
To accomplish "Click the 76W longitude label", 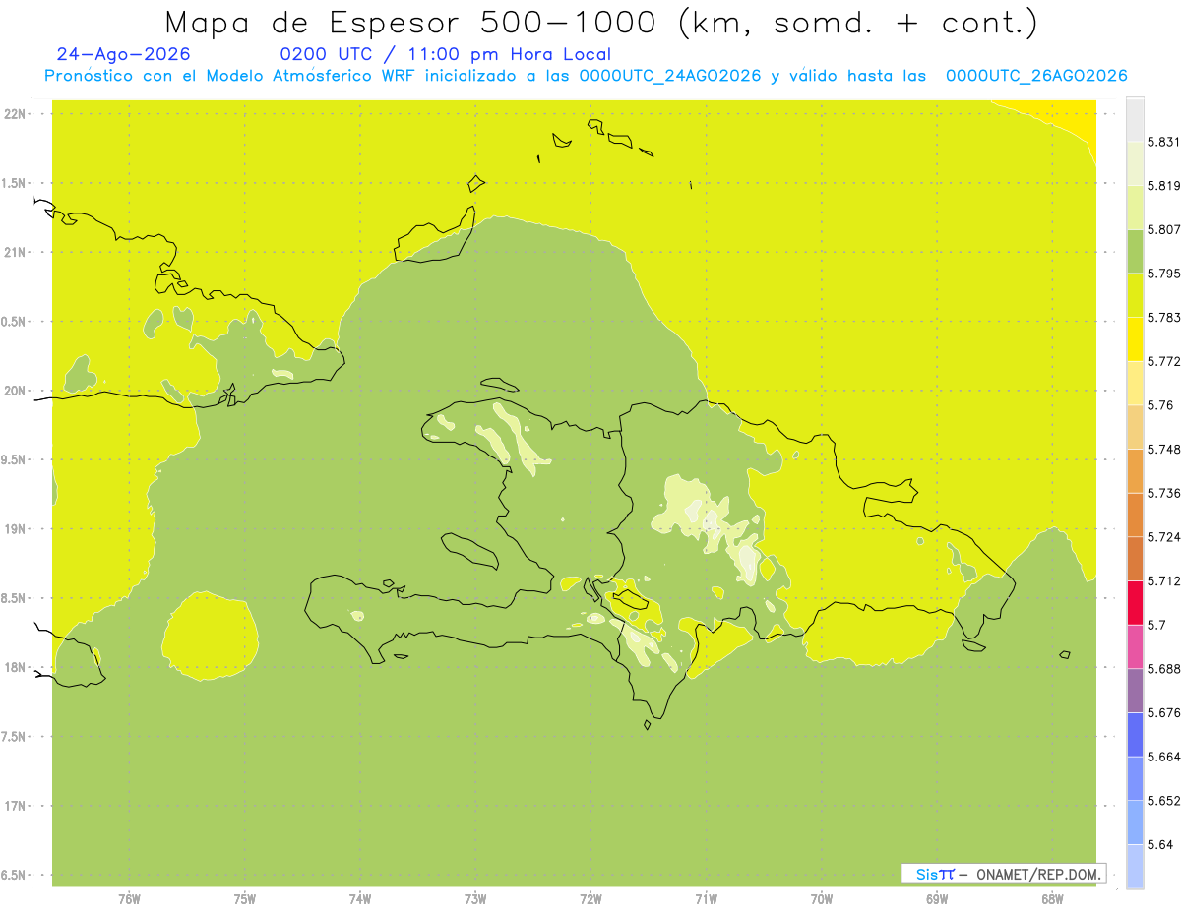I will 129,898.
